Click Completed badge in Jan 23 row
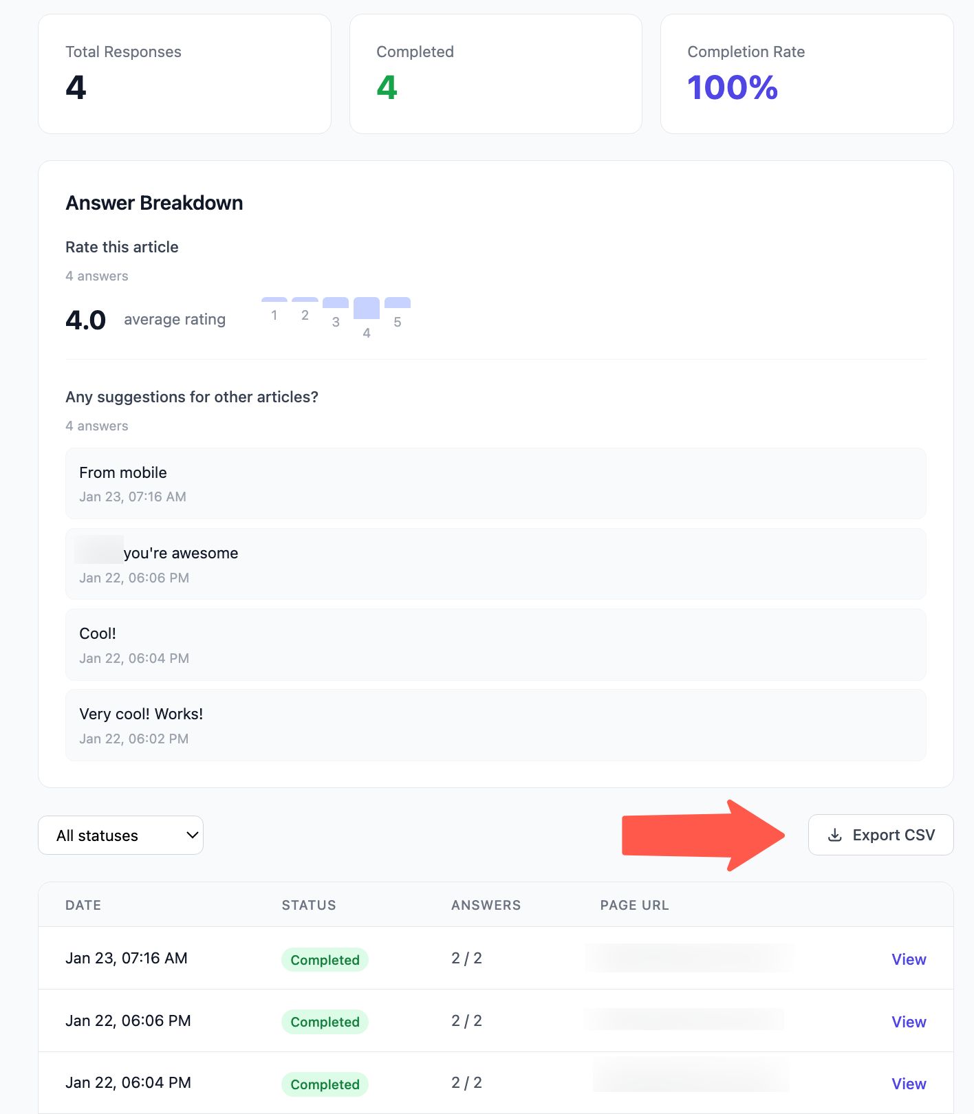Image resolution: width=974 pixels, height=1114 pixels. point(325,960)
